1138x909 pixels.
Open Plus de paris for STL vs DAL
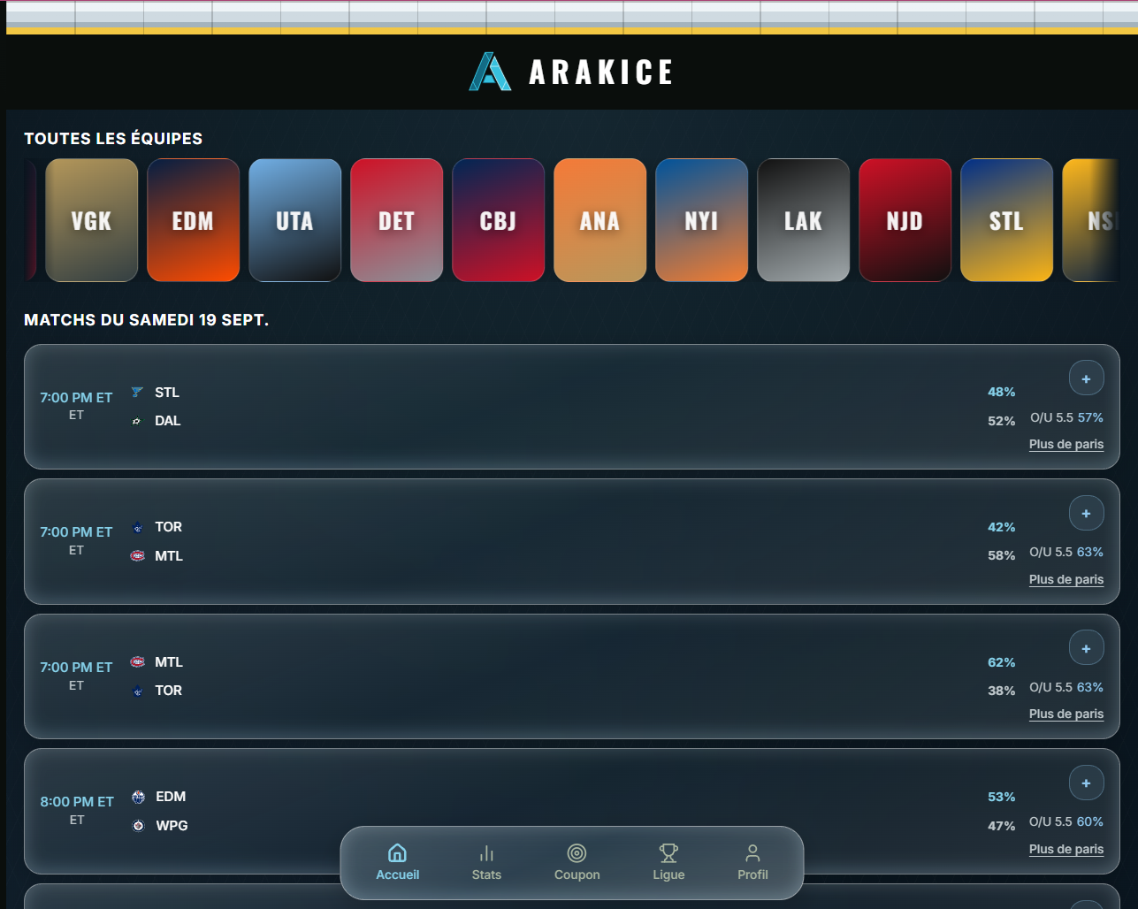[1066, 444]
